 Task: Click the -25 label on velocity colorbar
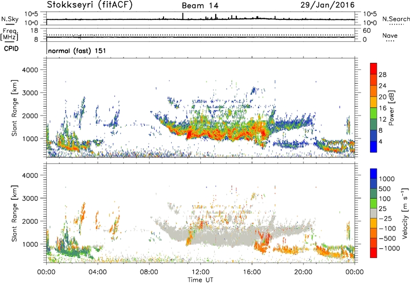(x=385, y=219)
